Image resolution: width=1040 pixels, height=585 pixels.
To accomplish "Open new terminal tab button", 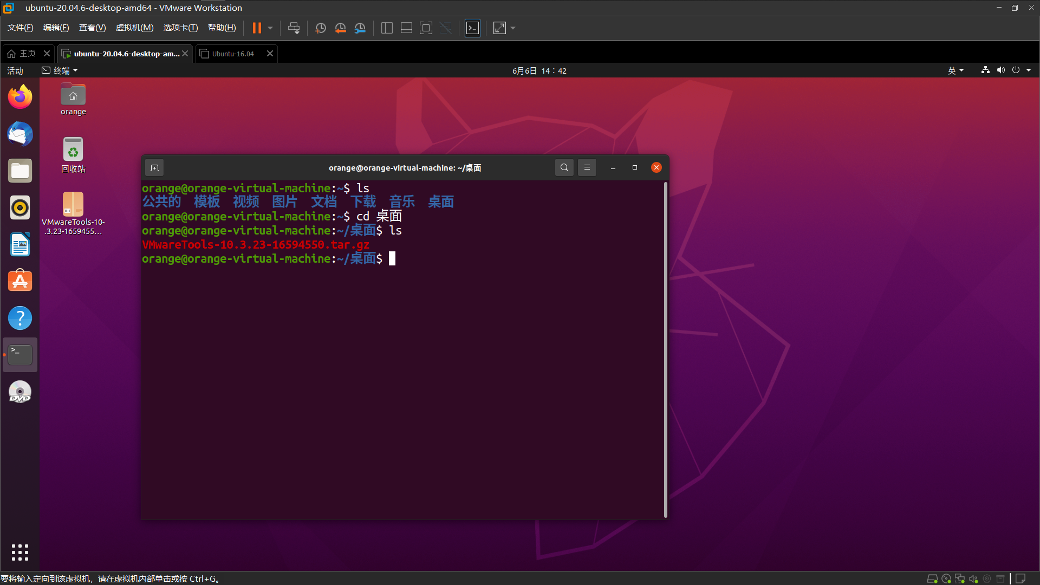I will click(x=154, y=168).
